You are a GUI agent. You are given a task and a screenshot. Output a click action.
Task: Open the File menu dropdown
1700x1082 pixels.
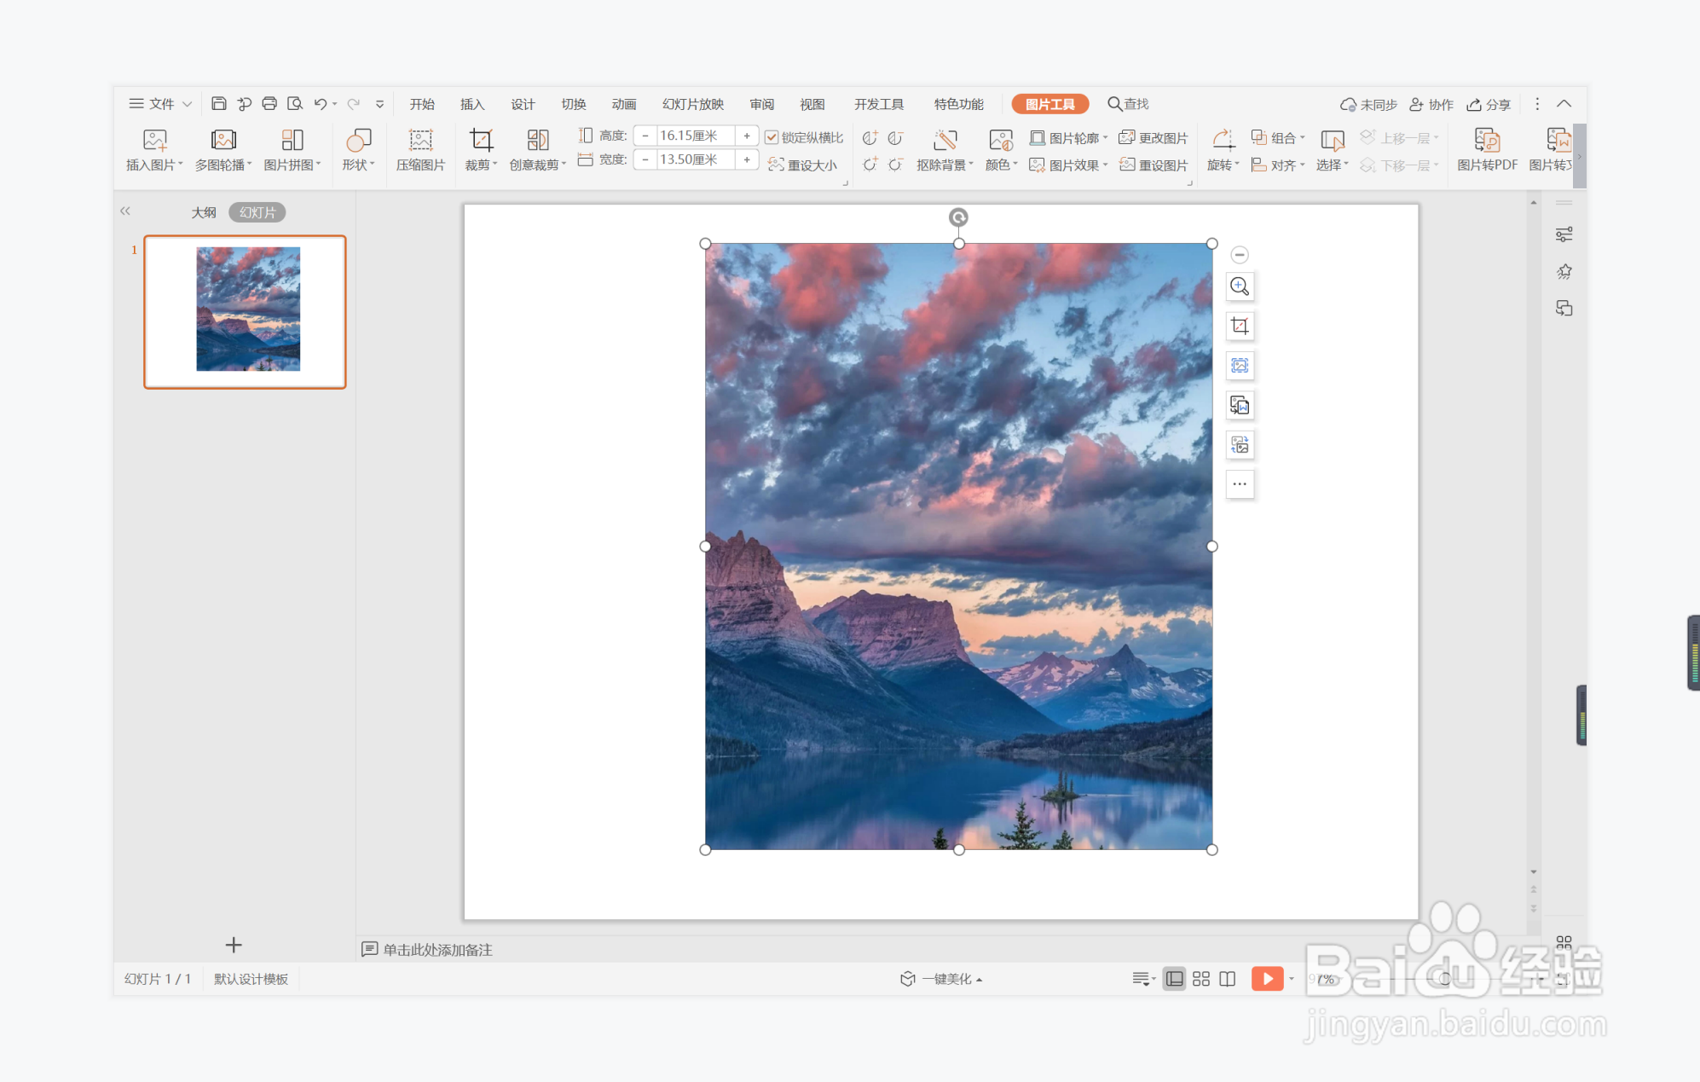click(x=160, y=104)
